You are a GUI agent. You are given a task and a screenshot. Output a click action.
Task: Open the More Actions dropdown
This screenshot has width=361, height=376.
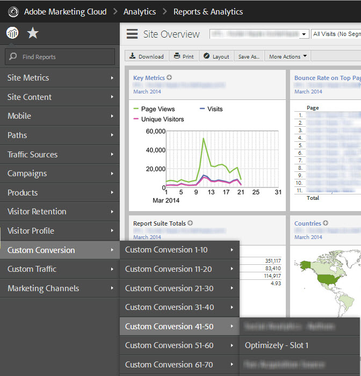287,56
